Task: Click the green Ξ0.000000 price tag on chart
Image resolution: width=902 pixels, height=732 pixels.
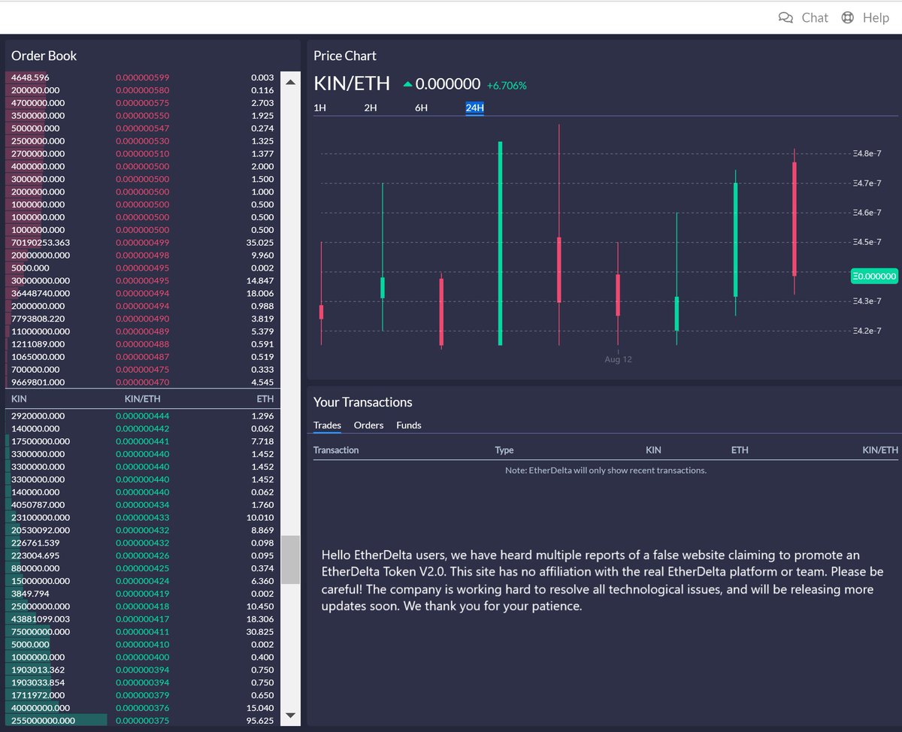Action: tap(874, 276)
